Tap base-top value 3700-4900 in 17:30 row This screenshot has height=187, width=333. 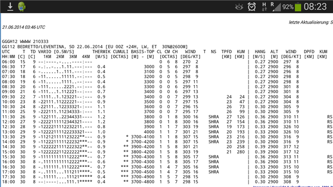142,177
